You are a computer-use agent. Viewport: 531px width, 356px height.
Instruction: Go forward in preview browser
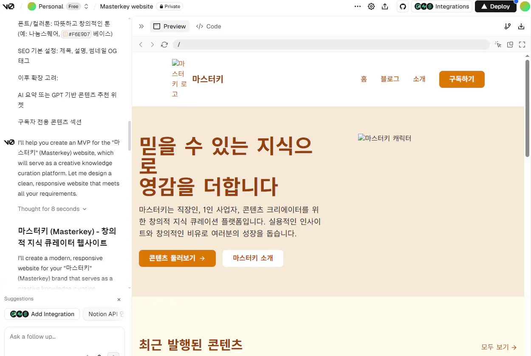point(153,45)
